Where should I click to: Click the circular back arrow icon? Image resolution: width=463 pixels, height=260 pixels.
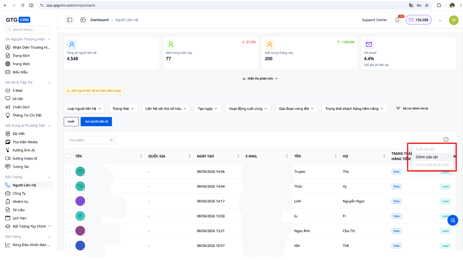pos(83,20)
